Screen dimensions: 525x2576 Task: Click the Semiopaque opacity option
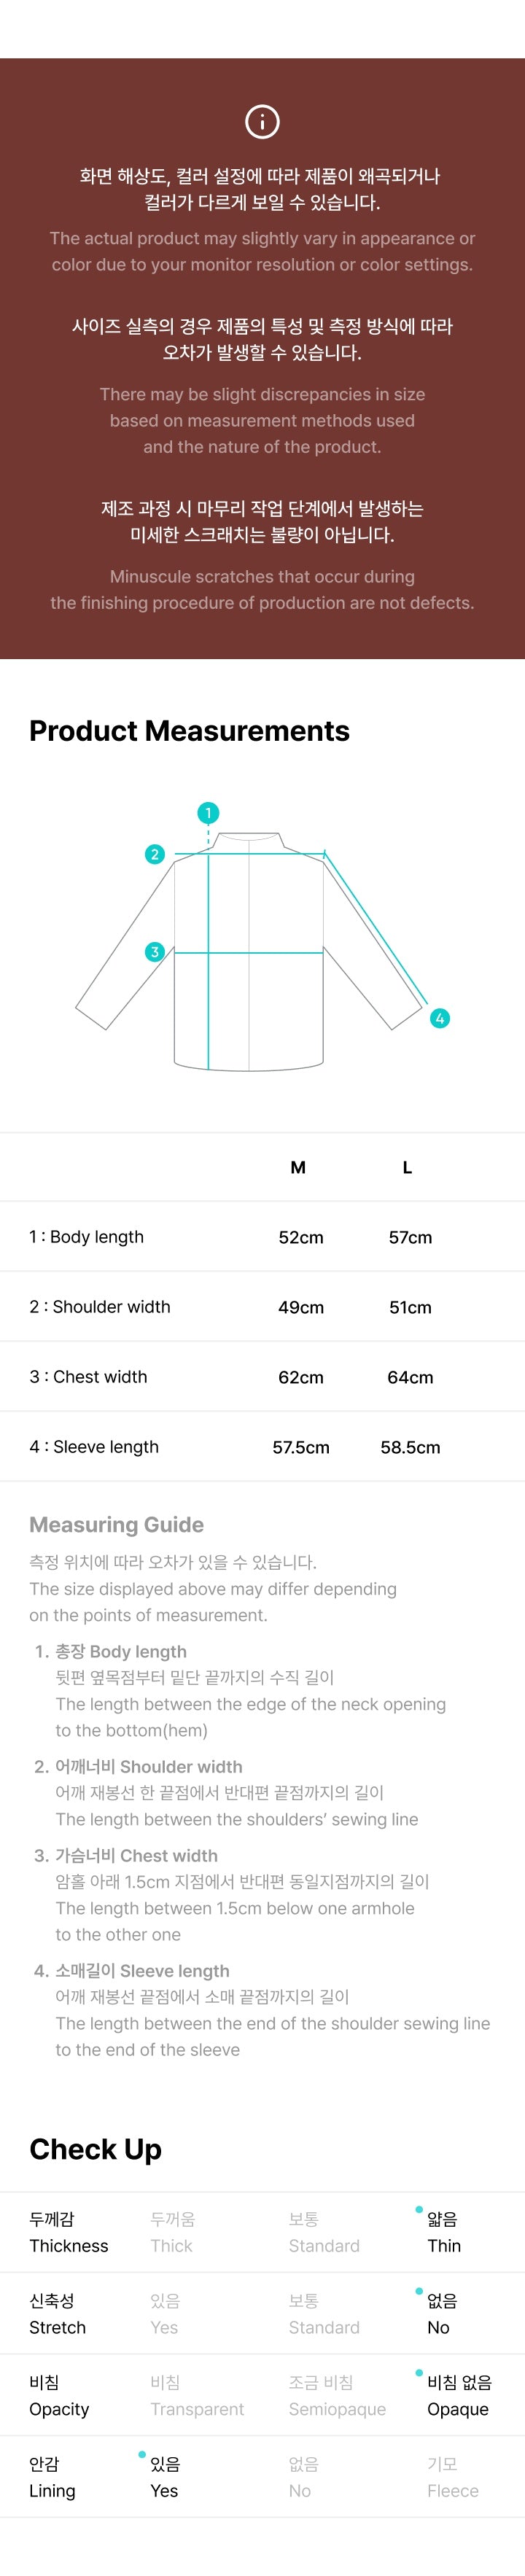337,2396
